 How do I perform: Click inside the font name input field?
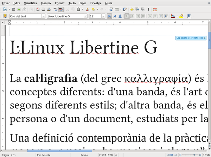(x=65, y=16)
